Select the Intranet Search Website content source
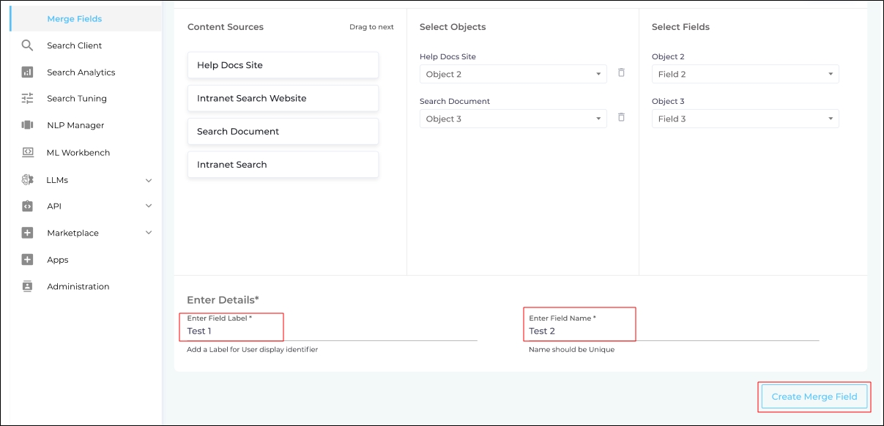Image resolution: width=884 pixels, height=426 pixels. pyautogui.click(x=283, y=98)
